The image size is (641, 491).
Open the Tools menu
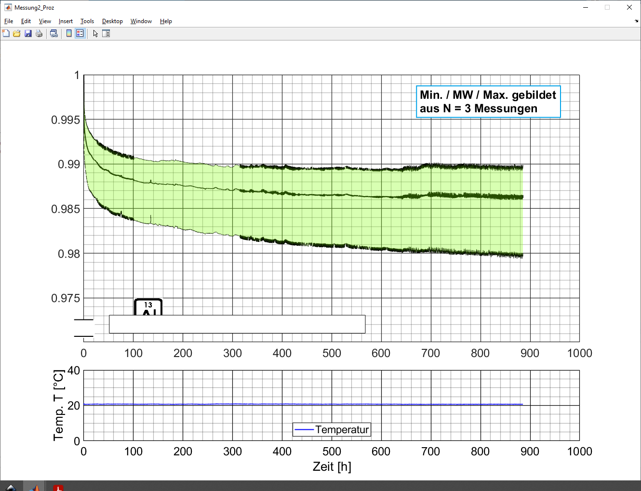(x=87, y=21)
